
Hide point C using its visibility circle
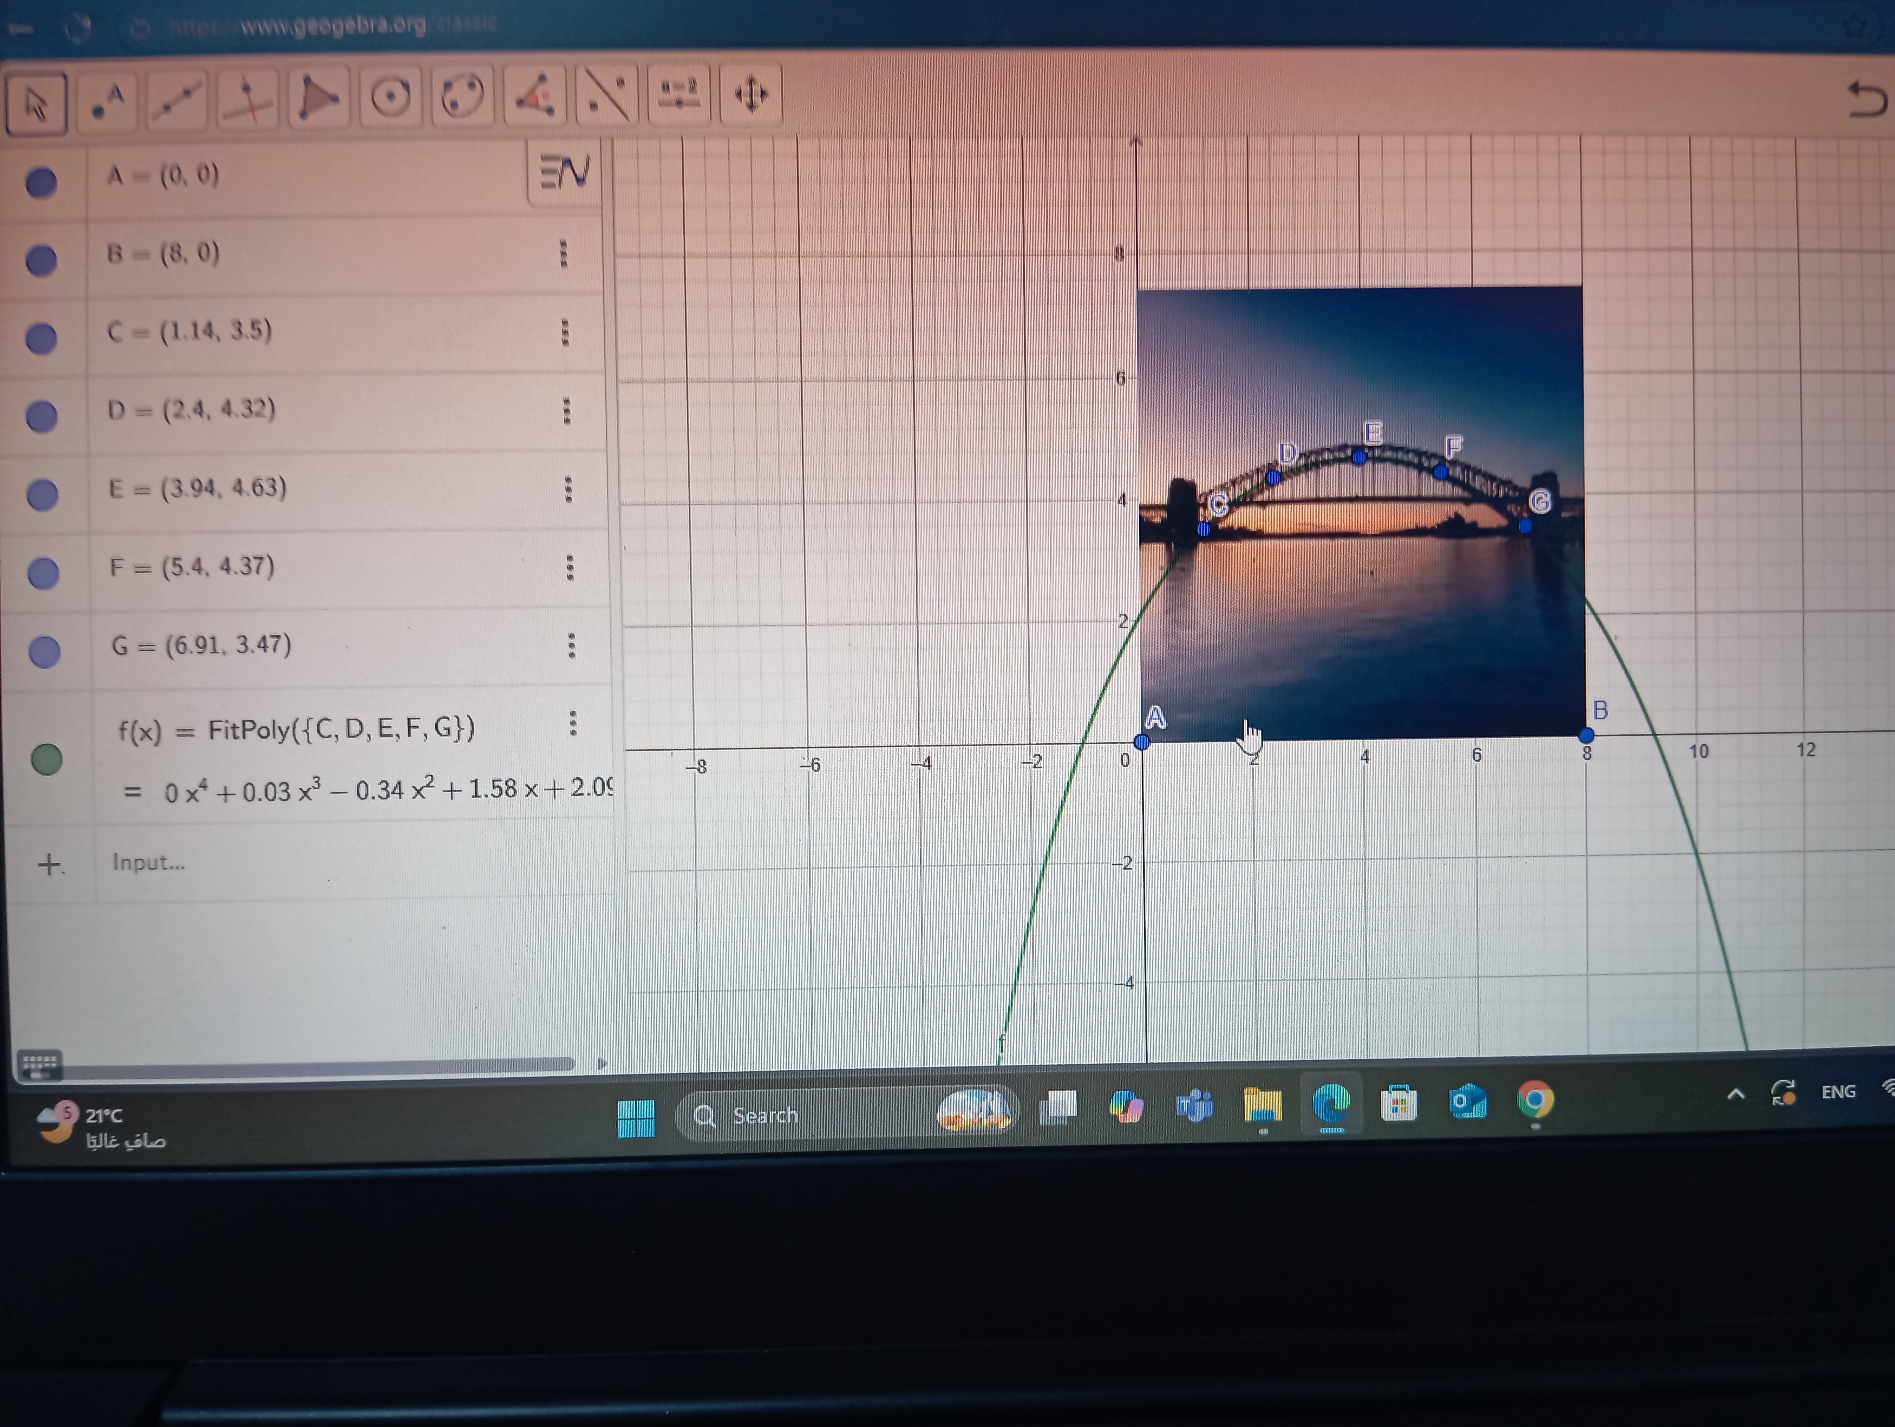tap(41, 338)
